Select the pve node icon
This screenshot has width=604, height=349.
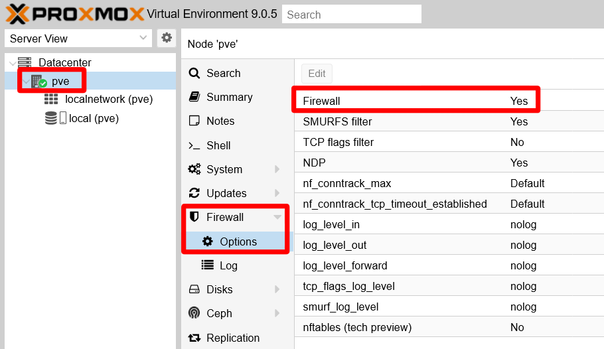pos(39,82)
